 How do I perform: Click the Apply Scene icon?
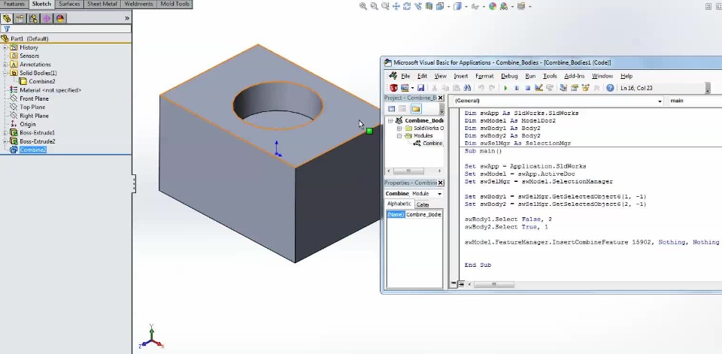[x=504, y=6]
